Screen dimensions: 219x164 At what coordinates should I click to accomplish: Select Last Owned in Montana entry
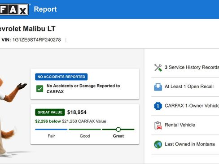click(x=190, y=144)
